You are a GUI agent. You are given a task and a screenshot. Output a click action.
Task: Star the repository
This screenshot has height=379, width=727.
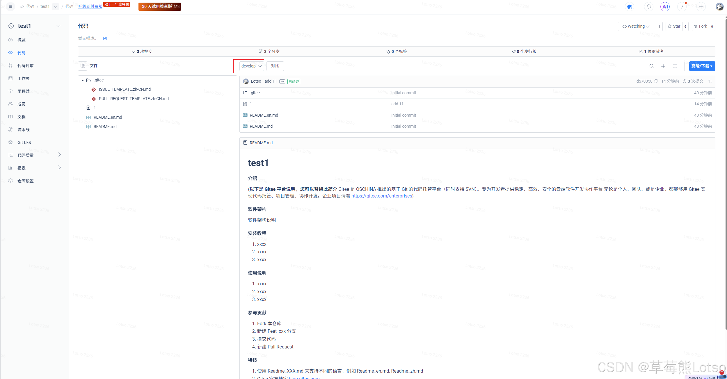pyautogui.click(x=674, y=26)
